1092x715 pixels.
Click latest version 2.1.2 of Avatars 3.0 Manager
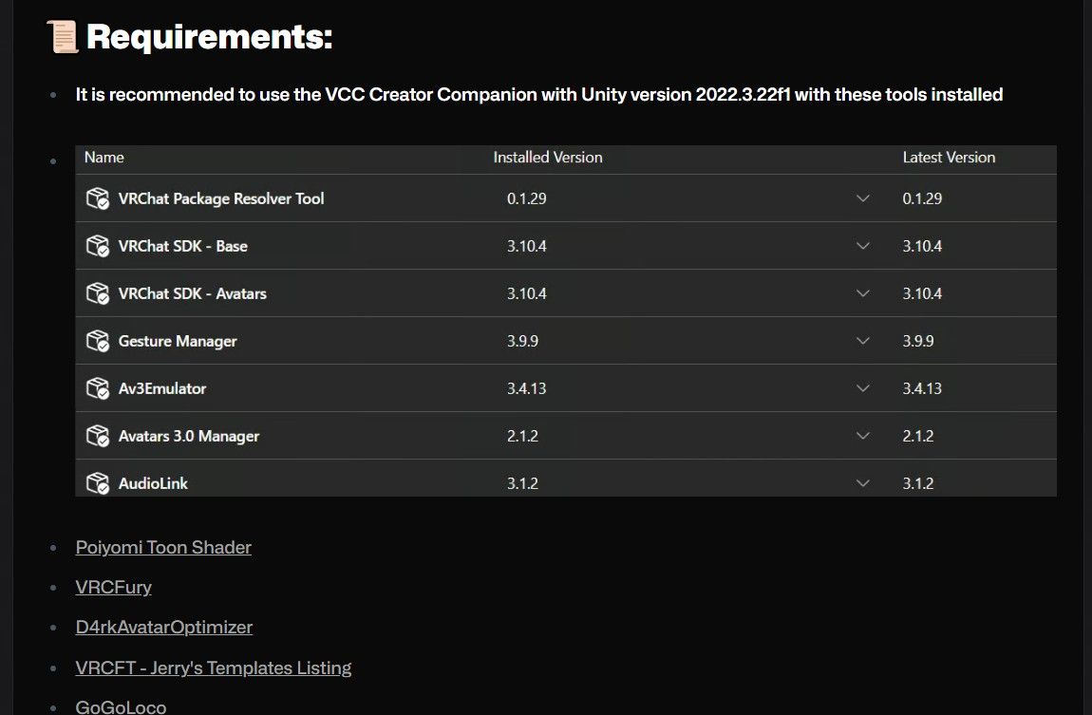(918, 436)
